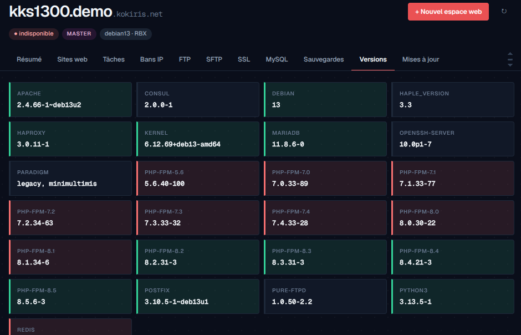Switch to the Sites web tab
Image resolution: width=521 pixels, height=335 pixels.
click(x=72, y=59)
